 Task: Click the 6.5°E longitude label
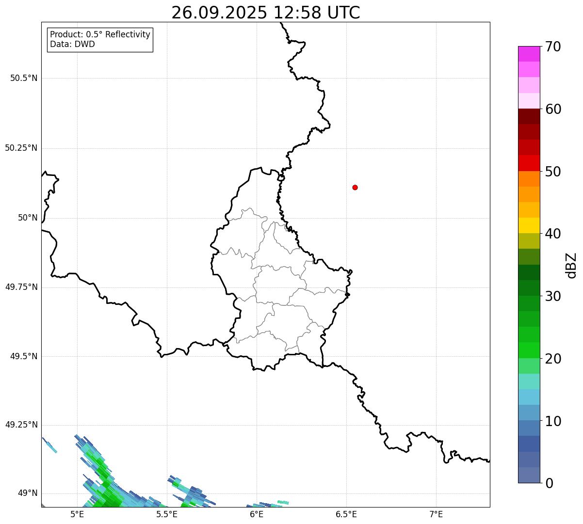[x=347, y=514]
